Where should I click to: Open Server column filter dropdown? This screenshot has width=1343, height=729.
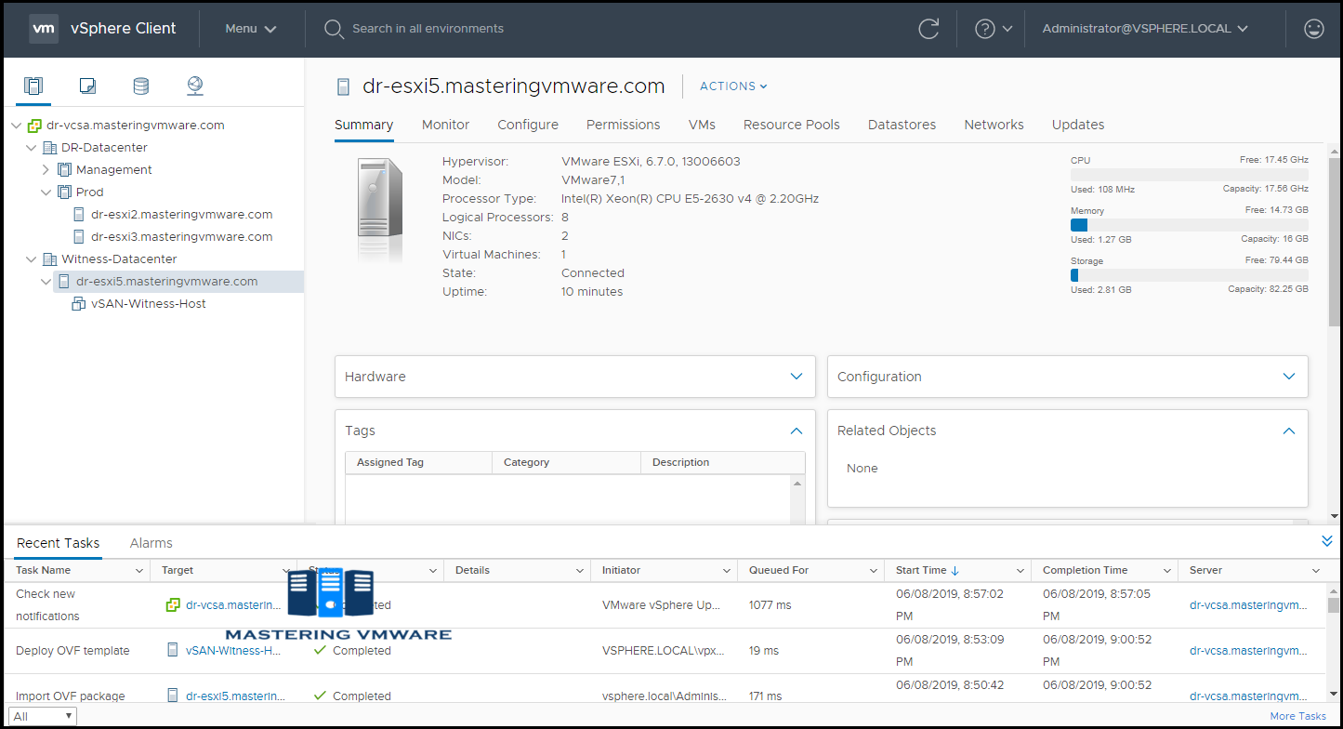click(x=1316, y=571)
